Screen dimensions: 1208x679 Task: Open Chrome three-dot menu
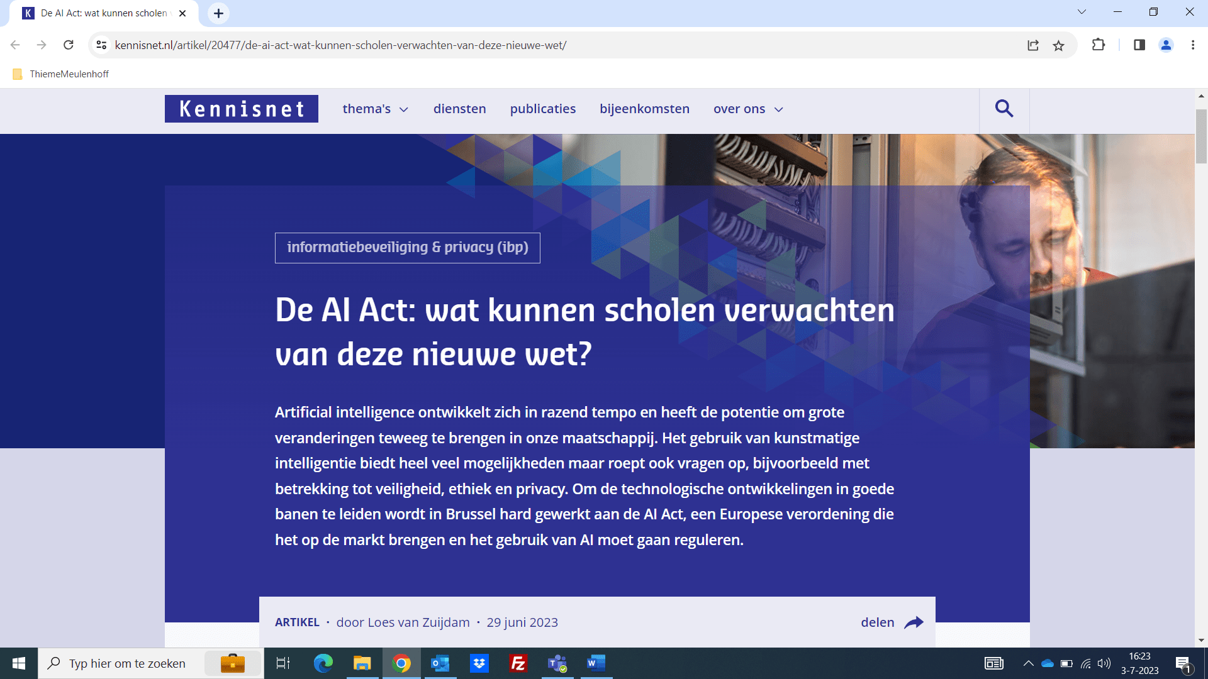click(1193, 45)
